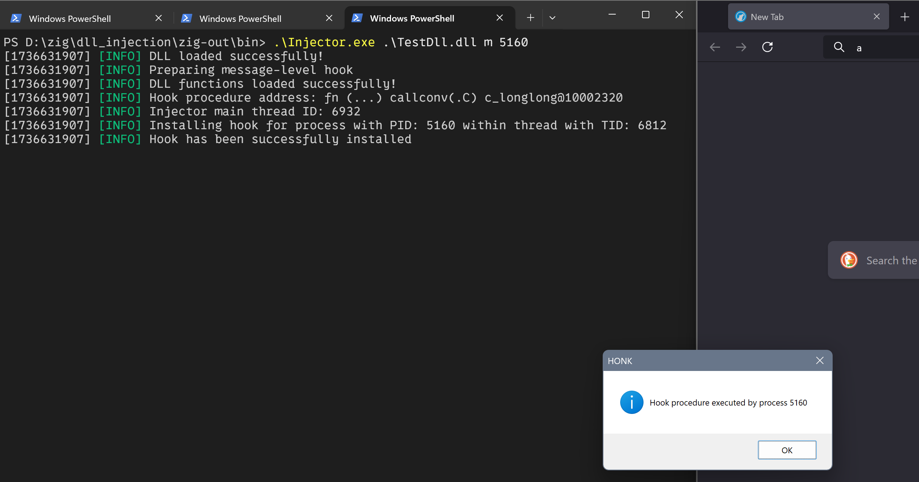The width and height of the screenshot is (919, 482).
Task: Click the PowerShell icon on third tab
Action: click(x=357, y=18)
